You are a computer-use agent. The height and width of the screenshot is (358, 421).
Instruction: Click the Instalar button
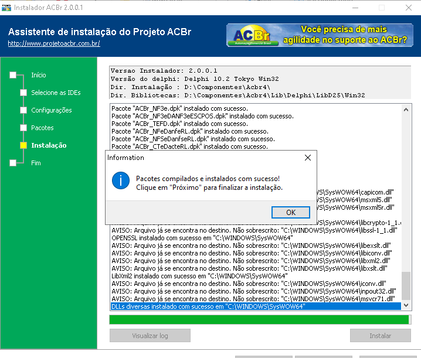(x=380, y=336)
